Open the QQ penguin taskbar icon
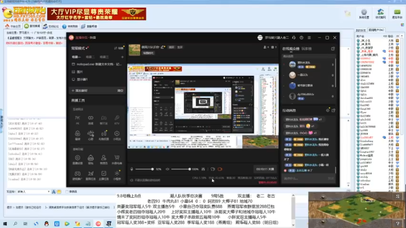 click(x=46, y=223)
